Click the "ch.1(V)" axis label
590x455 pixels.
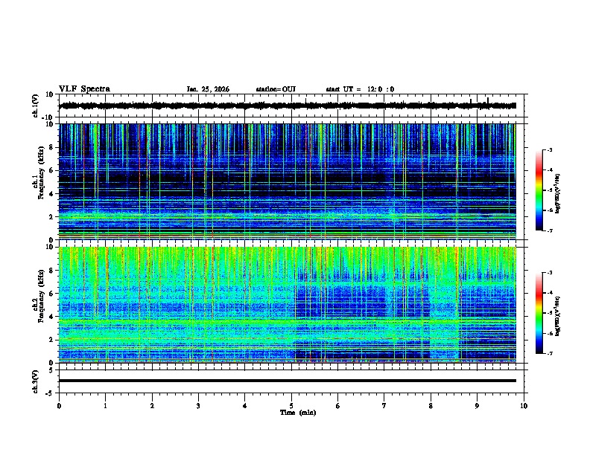36,106
